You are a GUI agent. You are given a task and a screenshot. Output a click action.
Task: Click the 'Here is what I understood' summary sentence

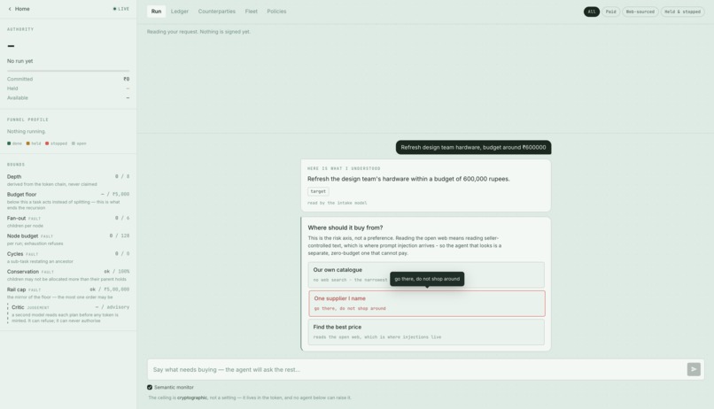408,179
